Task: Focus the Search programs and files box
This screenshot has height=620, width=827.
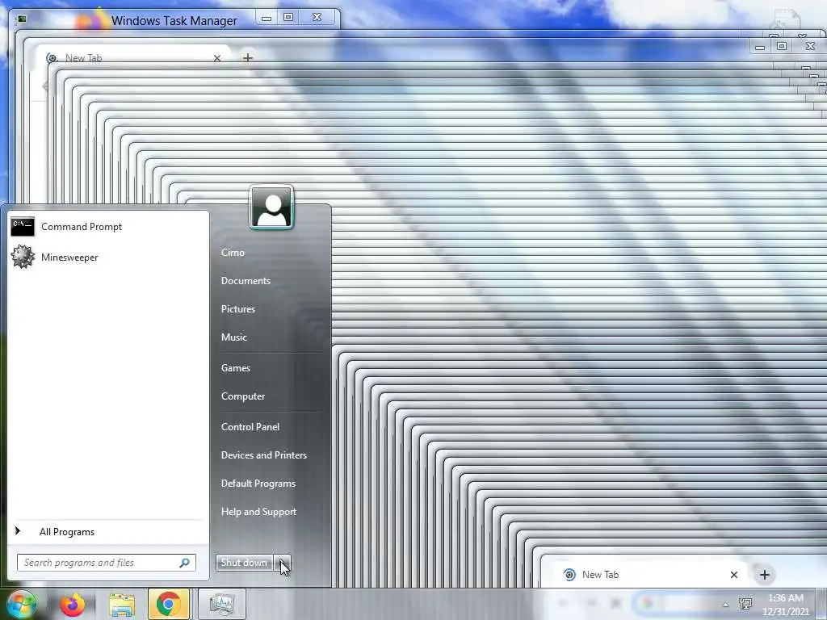Action: (106, 563)
